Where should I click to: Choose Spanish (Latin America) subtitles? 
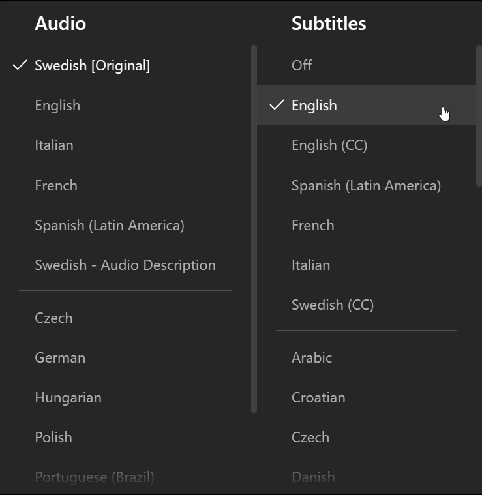point(366,186)
